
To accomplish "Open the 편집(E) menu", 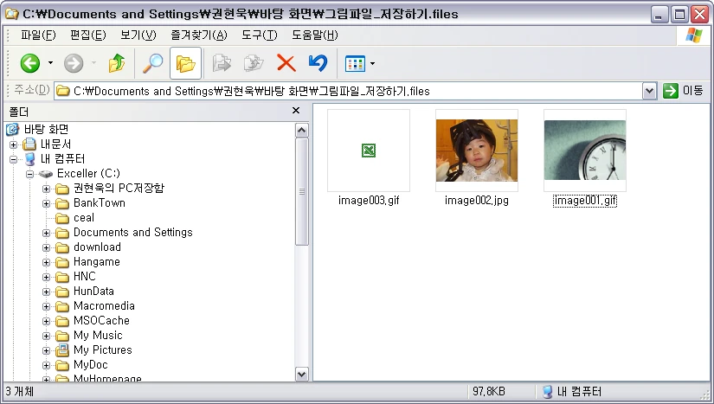I will click(x=88, y=35).
